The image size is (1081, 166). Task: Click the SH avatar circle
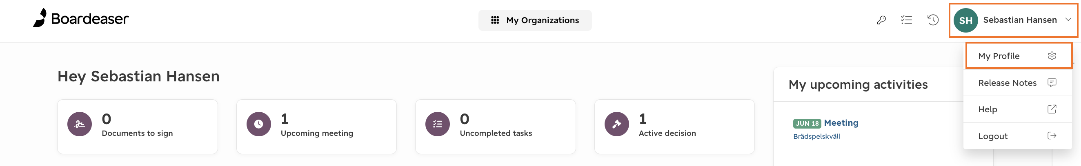point(965,20)
